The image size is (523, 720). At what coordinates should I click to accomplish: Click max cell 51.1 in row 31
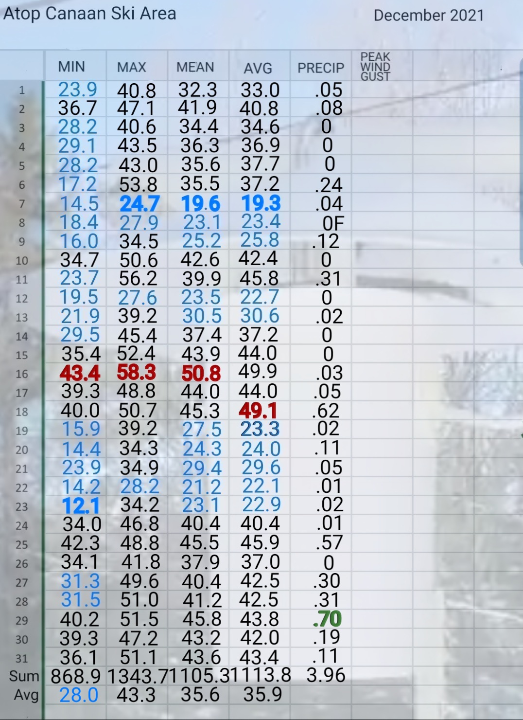point(139,658)
